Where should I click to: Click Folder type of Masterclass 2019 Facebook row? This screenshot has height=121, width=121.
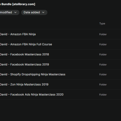click(x=103, y=65)
